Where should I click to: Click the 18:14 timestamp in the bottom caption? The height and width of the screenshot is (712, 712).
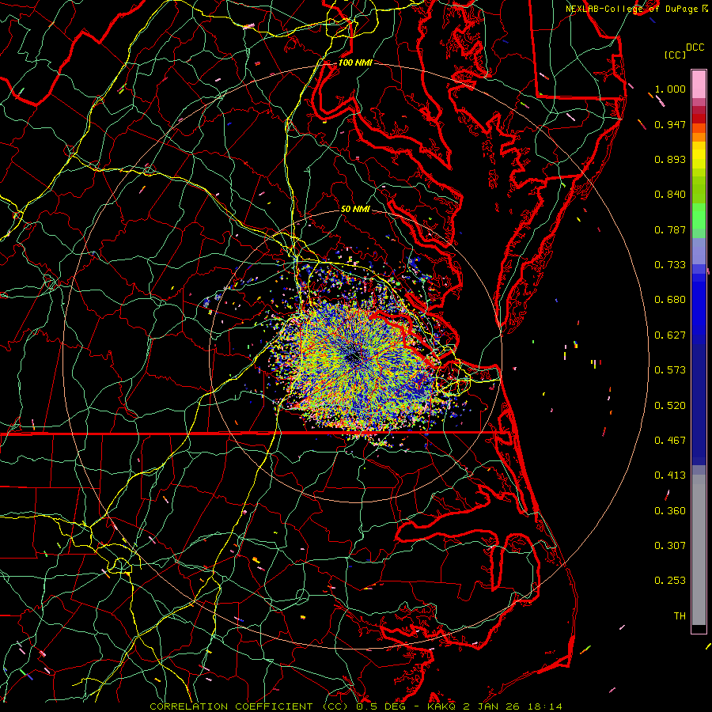point(546,706)
